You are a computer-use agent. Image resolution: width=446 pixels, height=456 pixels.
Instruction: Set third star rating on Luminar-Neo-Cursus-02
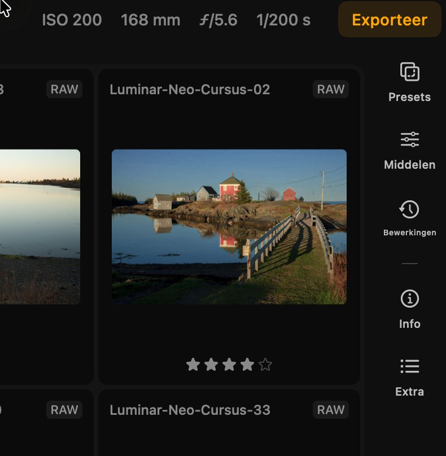click(229, 365)
